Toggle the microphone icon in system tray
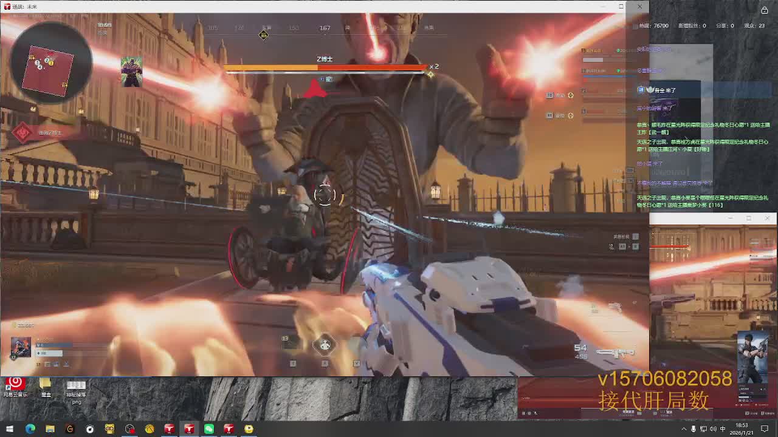 (694, 429)
